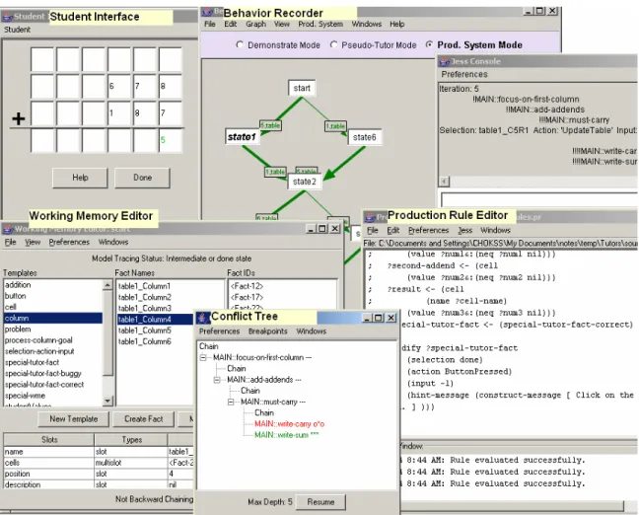639x515 pixels.
Task: Click Resume button in Conflict Tree
Action: [x=320, y=502]
